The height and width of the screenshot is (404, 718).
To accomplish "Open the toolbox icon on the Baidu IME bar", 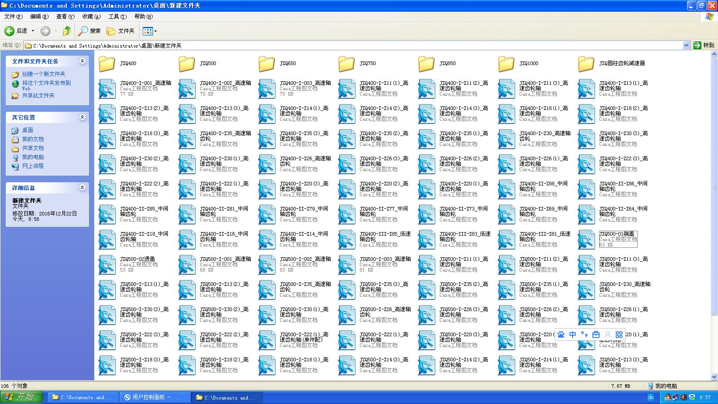I will pyautogui.click(x=596, y=334).
